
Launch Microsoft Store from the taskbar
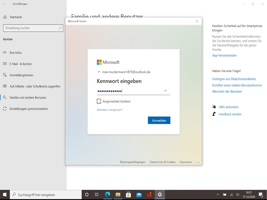[128, 195]
